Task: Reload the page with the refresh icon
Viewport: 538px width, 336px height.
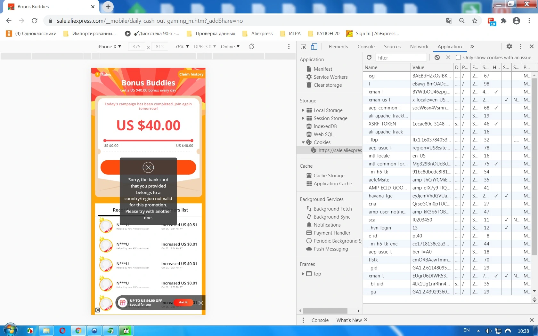Action: 35,21
